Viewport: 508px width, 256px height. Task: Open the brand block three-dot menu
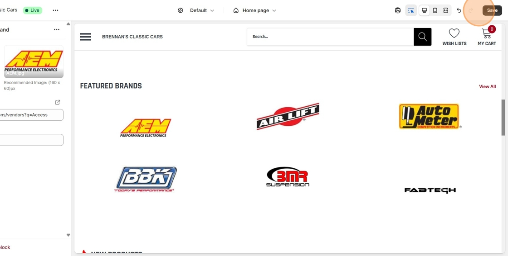coord(57,30)
